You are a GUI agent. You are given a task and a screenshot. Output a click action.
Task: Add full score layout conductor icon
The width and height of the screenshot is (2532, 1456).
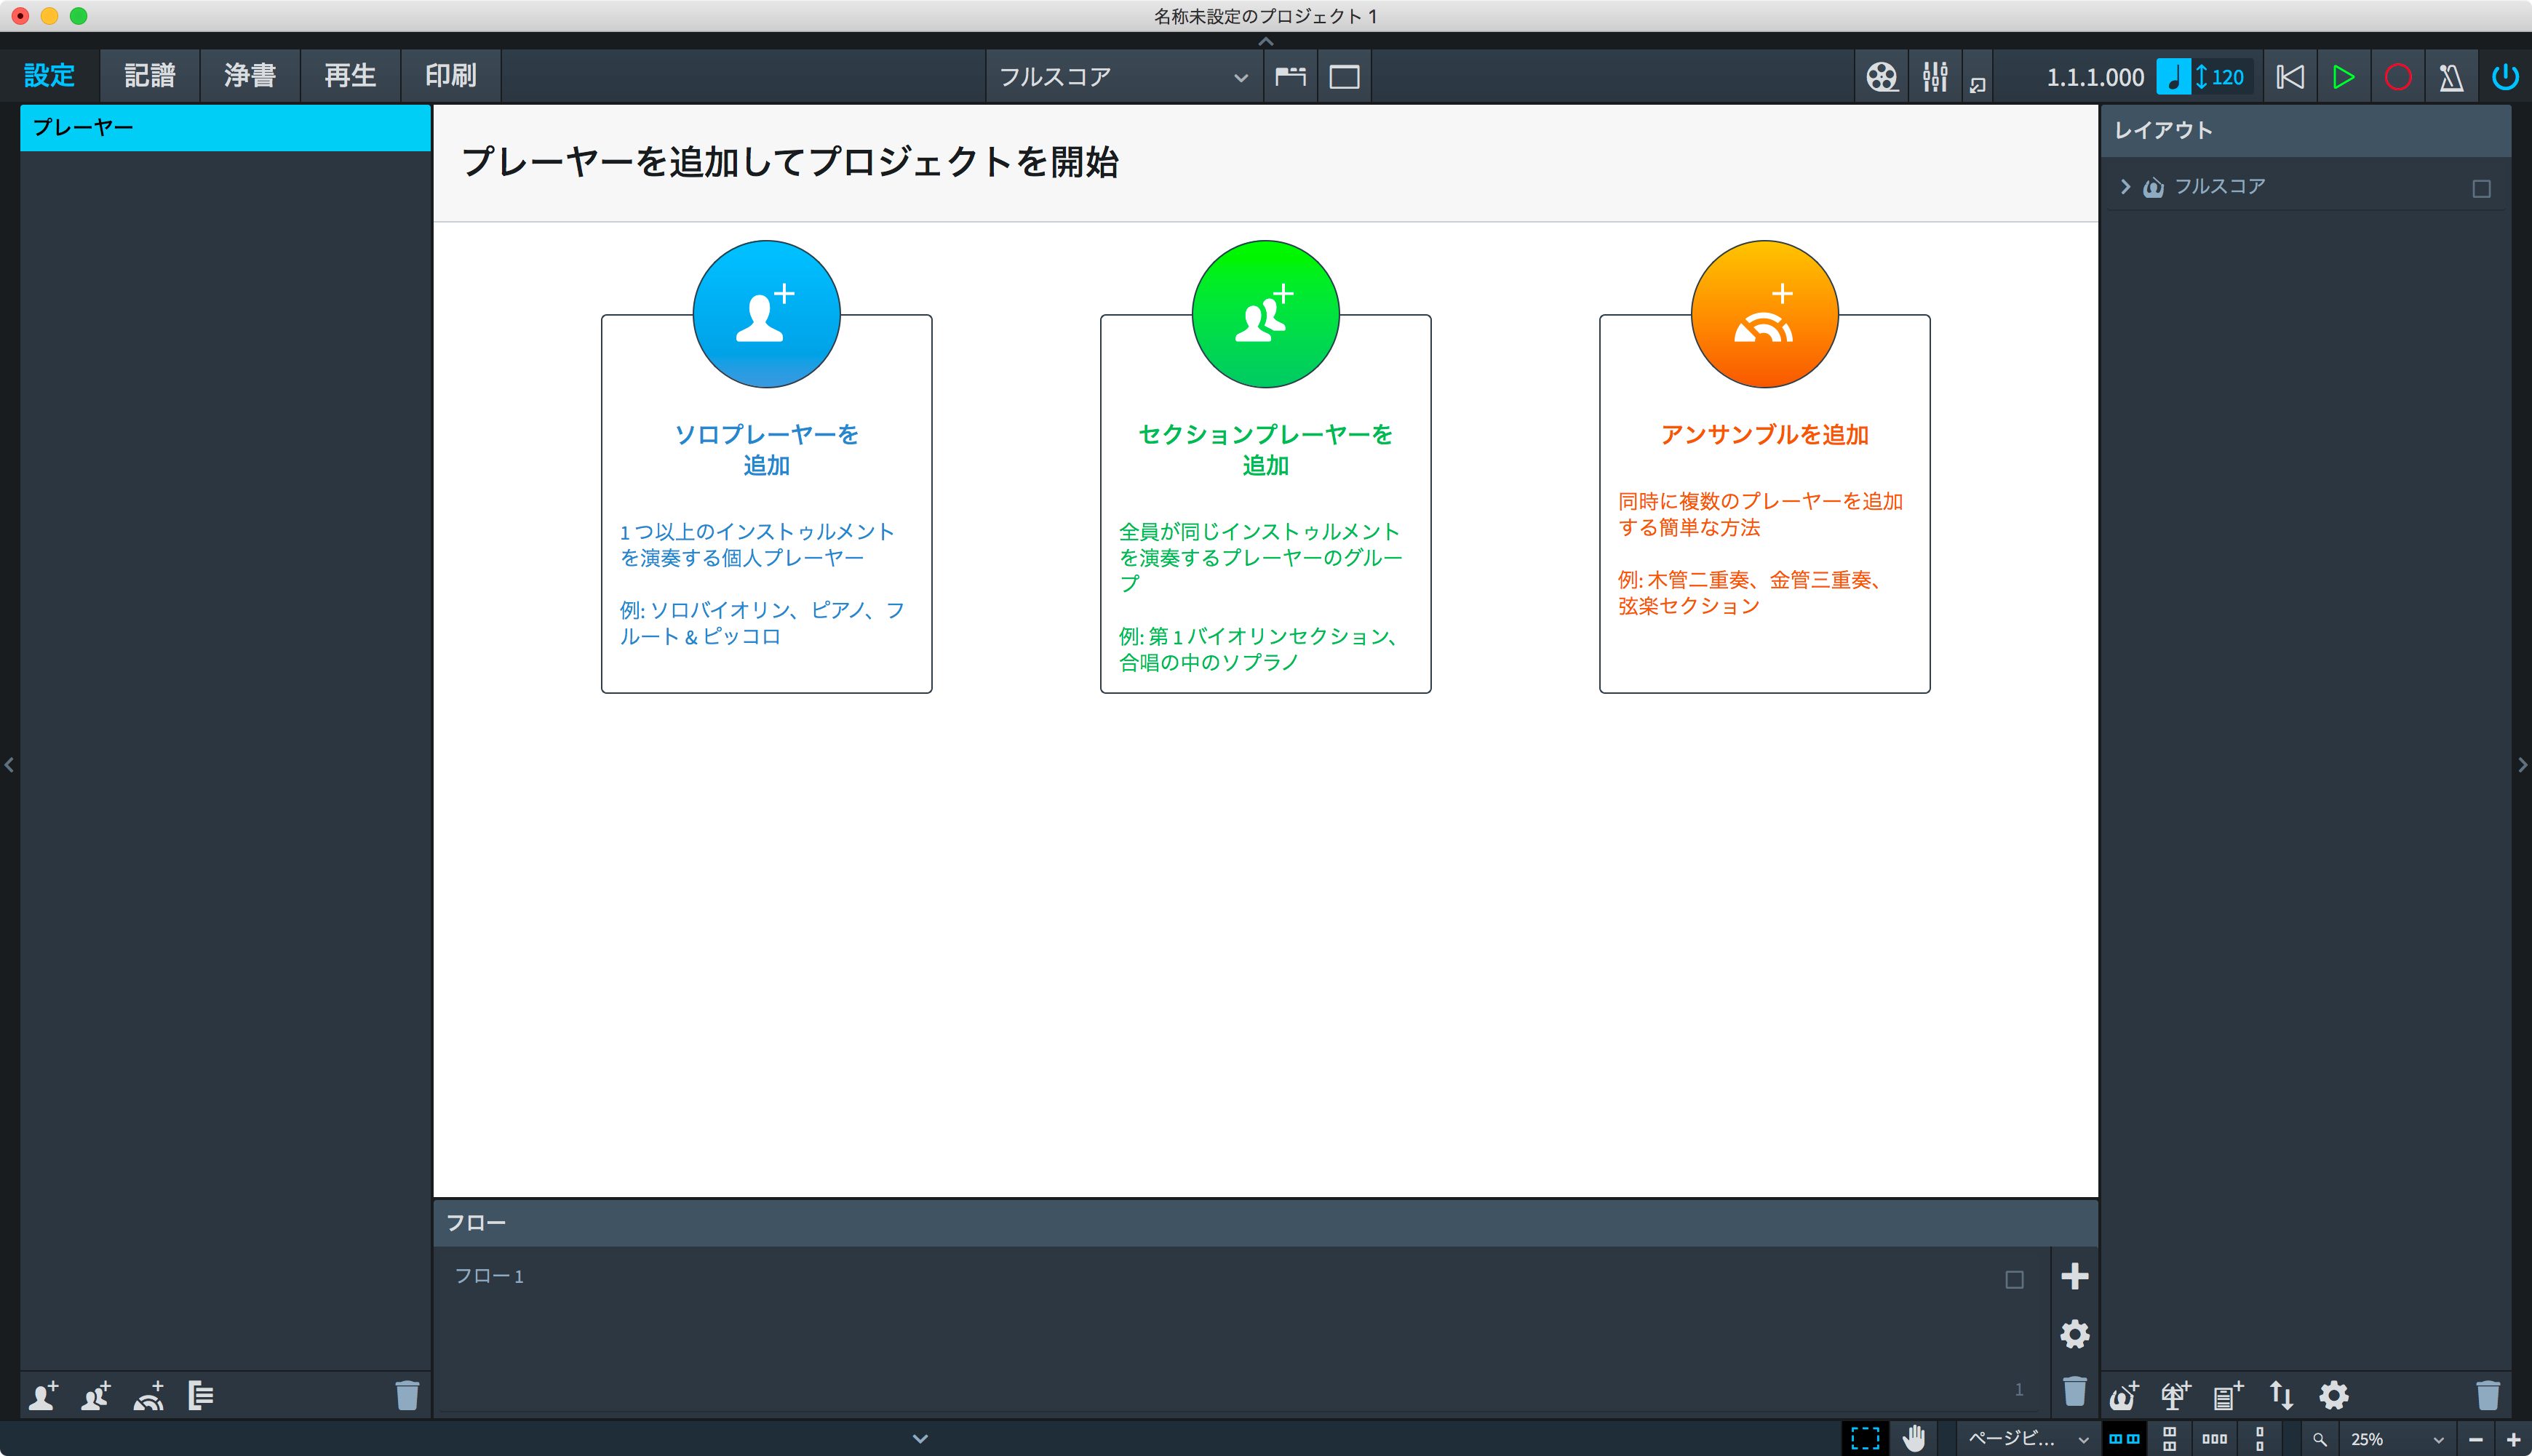pos(2124,1395)
